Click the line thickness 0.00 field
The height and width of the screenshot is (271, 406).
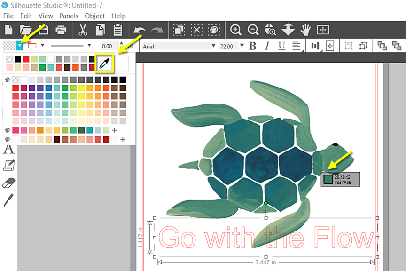pos(109,46)
